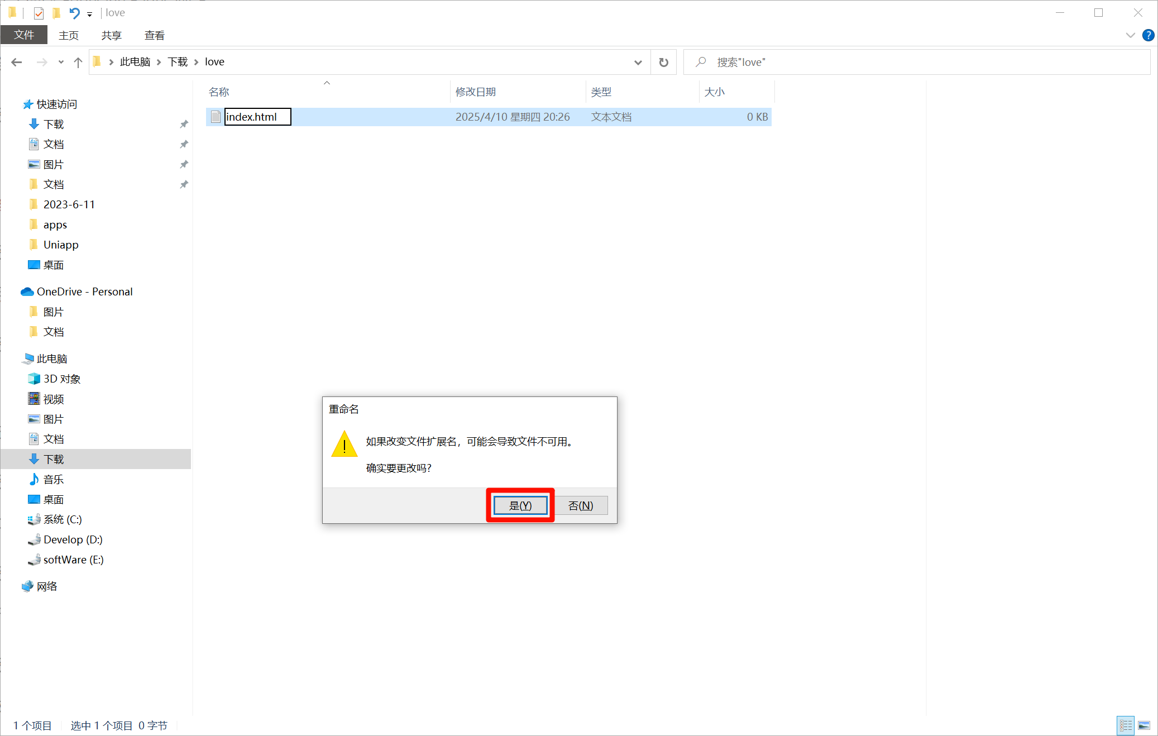Select Develop (D:) drive in sidebar
This screenshot has width=1158, height=736.
(73, 539)
